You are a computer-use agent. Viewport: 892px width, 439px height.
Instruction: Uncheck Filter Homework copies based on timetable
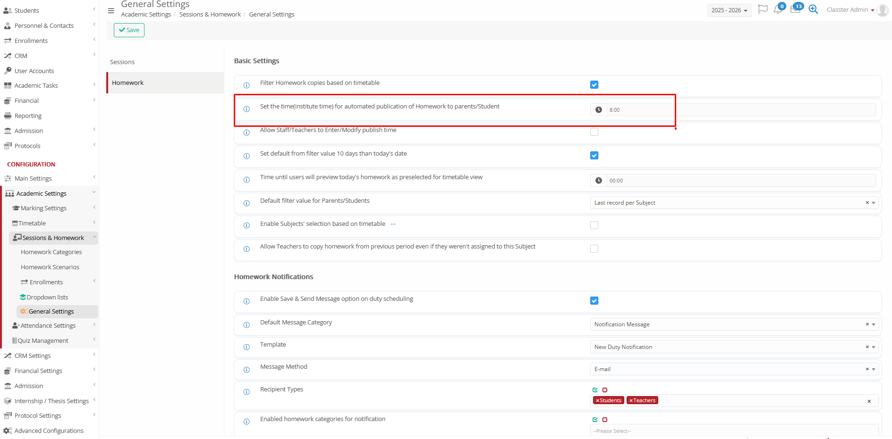pos(594,85)
